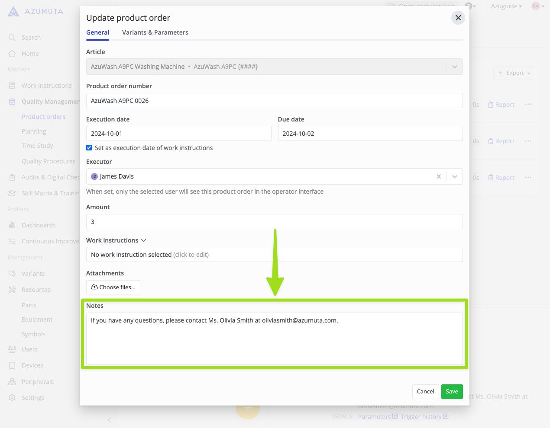Clear the James Davis executor selection
550x428 pixels.
coord(438,176)
